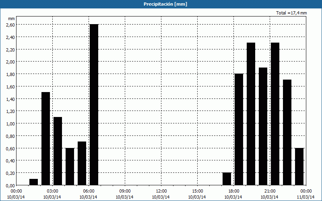Click the 2,00 y-axis value
Image resolution: width=322 pixels, height=201 pixels.
10,62
